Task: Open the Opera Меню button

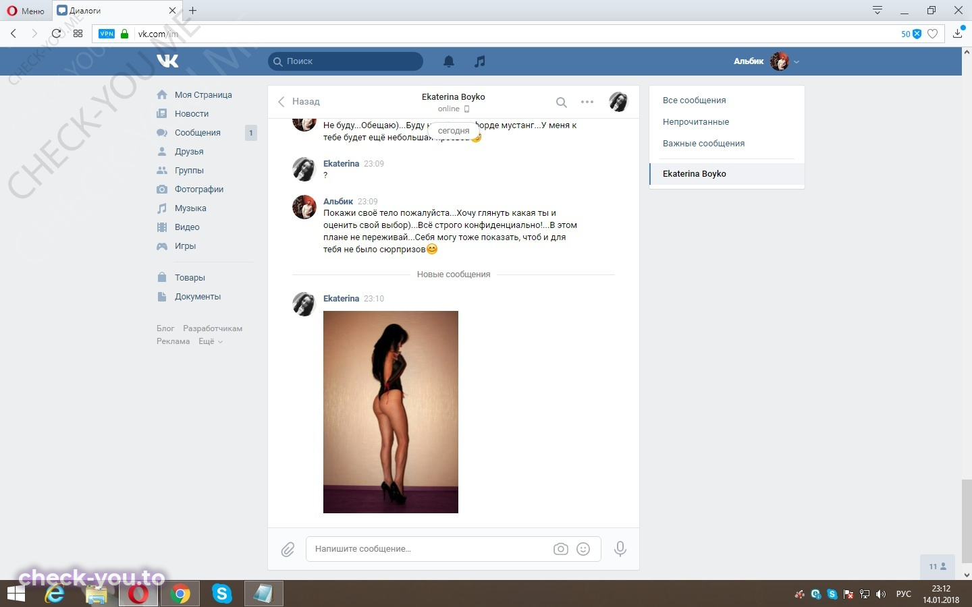Action: click(x=26, y=11)
